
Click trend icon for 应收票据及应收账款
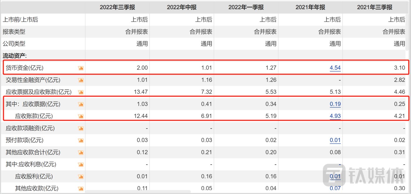click(x=81, y=92)
